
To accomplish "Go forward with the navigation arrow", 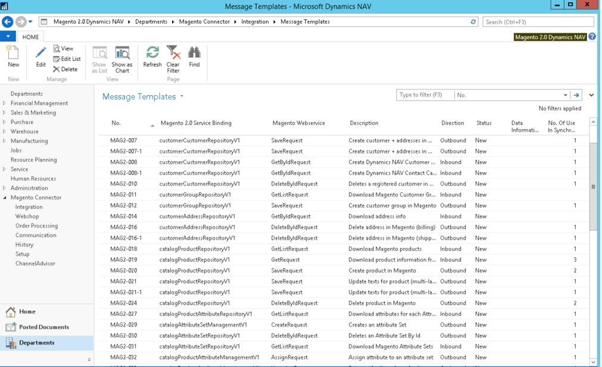I will click(x=21, y=22).
